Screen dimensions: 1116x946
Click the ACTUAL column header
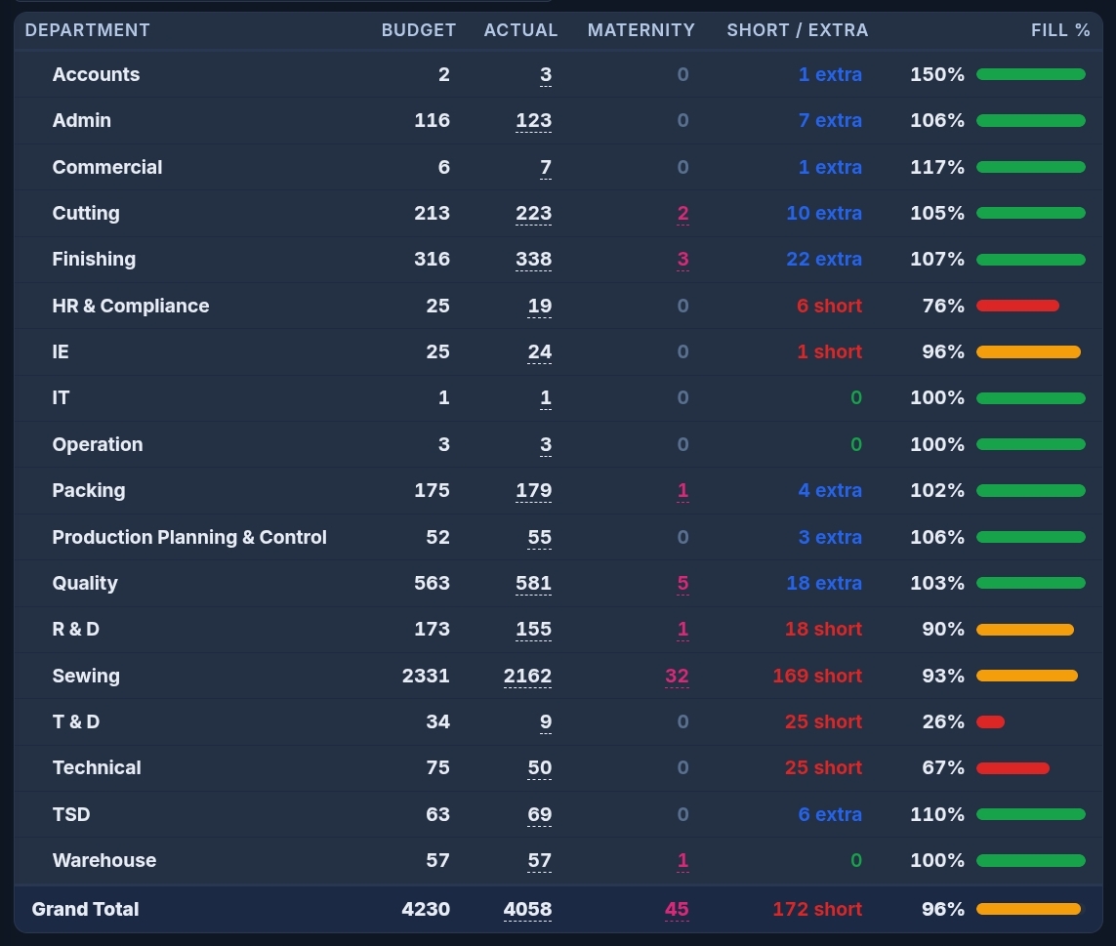[x=521, y=30]
